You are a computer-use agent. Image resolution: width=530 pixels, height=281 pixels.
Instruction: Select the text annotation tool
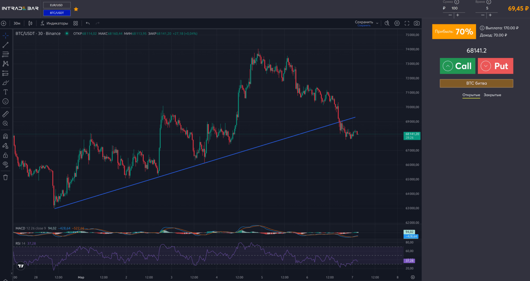pyautogui.click(x=5, y=92)
